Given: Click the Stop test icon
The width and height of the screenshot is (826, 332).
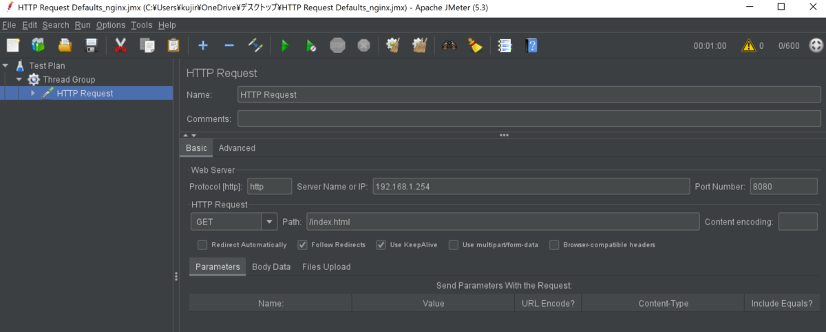Looking at the screenshot, I should pos(337,45).
